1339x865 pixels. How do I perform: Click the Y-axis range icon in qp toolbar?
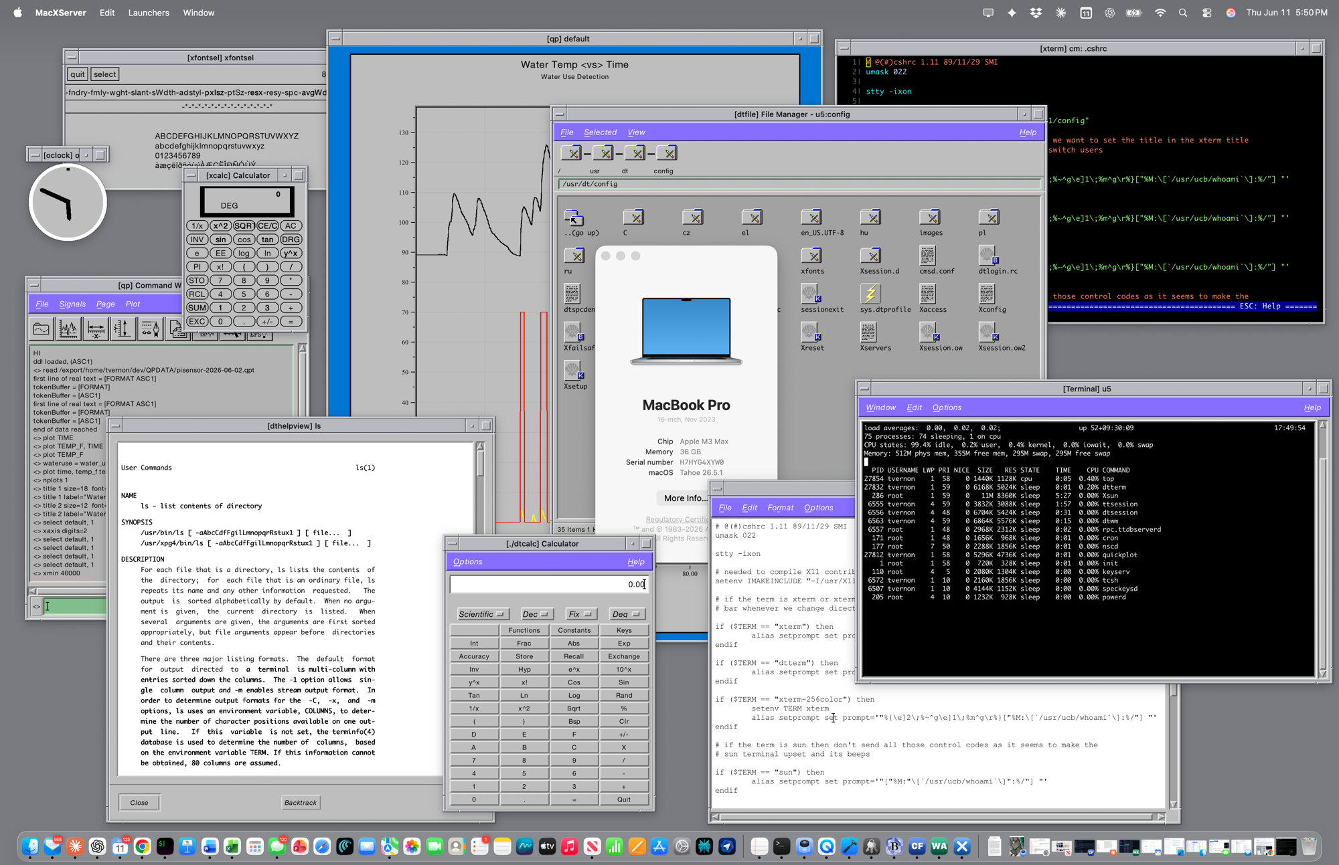coord(123,328)
